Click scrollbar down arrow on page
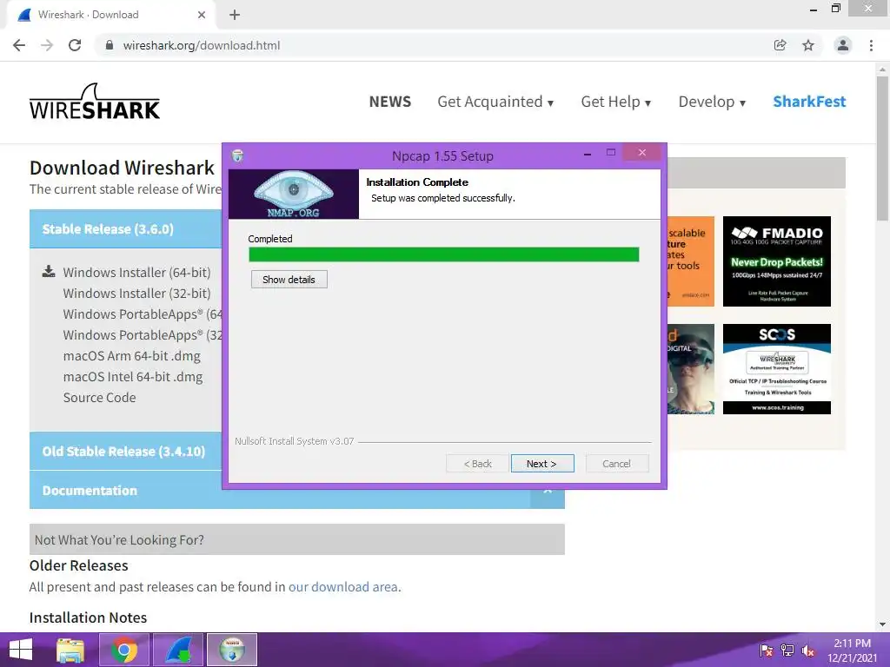The image size is (890, 667). click(882, 624)
